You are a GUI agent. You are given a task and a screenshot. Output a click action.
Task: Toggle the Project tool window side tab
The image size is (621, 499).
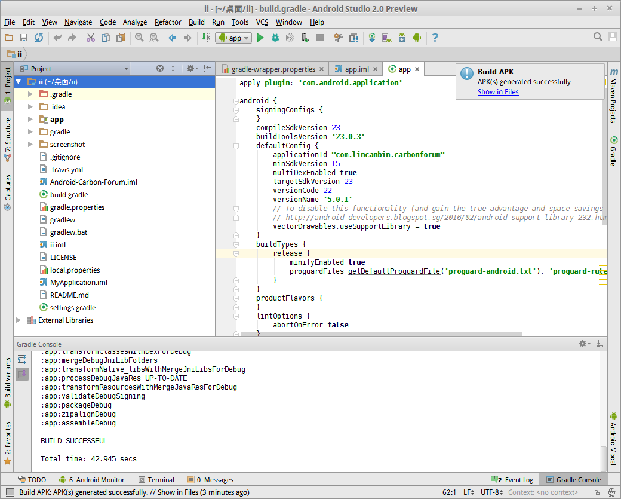tap(8, 85)
